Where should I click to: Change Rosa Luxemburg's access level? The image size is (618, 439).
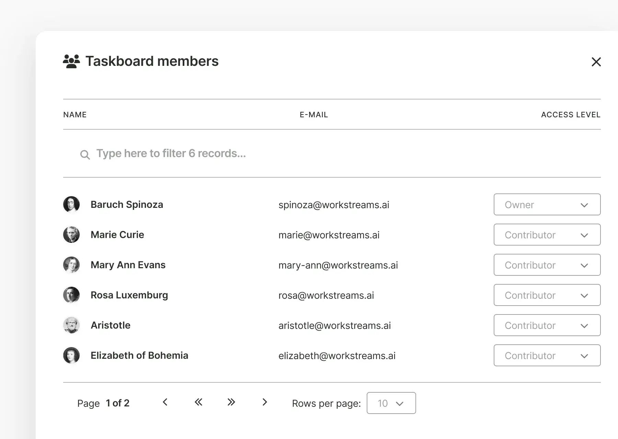[547, 295]
